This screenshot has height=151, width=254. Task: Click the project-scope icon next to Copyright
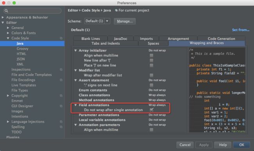pyautogui.click(x=61, y=96)
